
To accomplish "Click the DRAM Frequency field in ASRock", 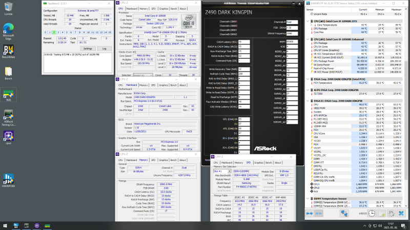I will point(292,34).
